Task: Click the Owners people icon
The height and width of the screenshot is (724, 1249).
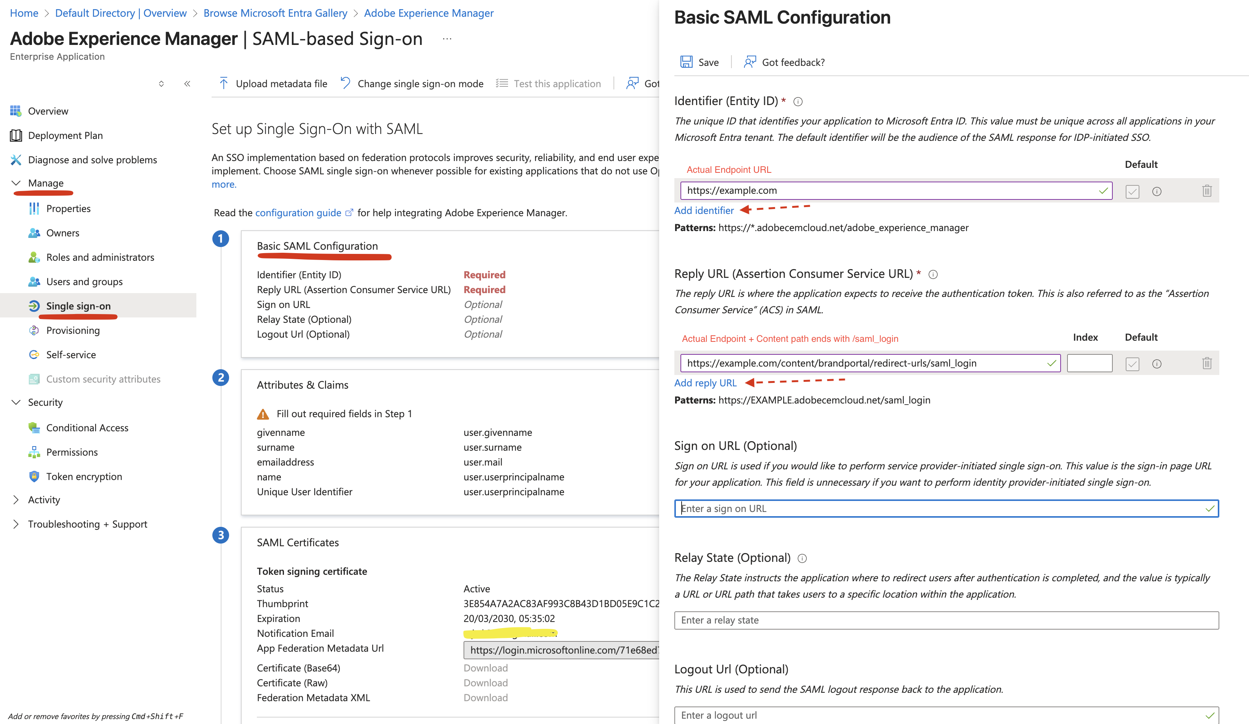Action: [34, 233]
